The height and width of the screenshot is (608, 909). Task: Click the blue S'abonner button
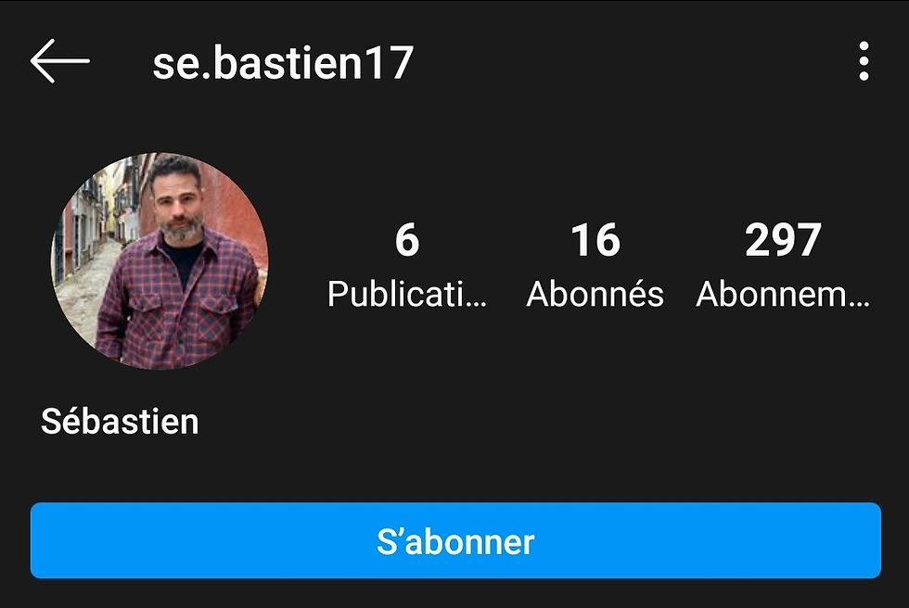pyautogui.click(x=455, y=540)
